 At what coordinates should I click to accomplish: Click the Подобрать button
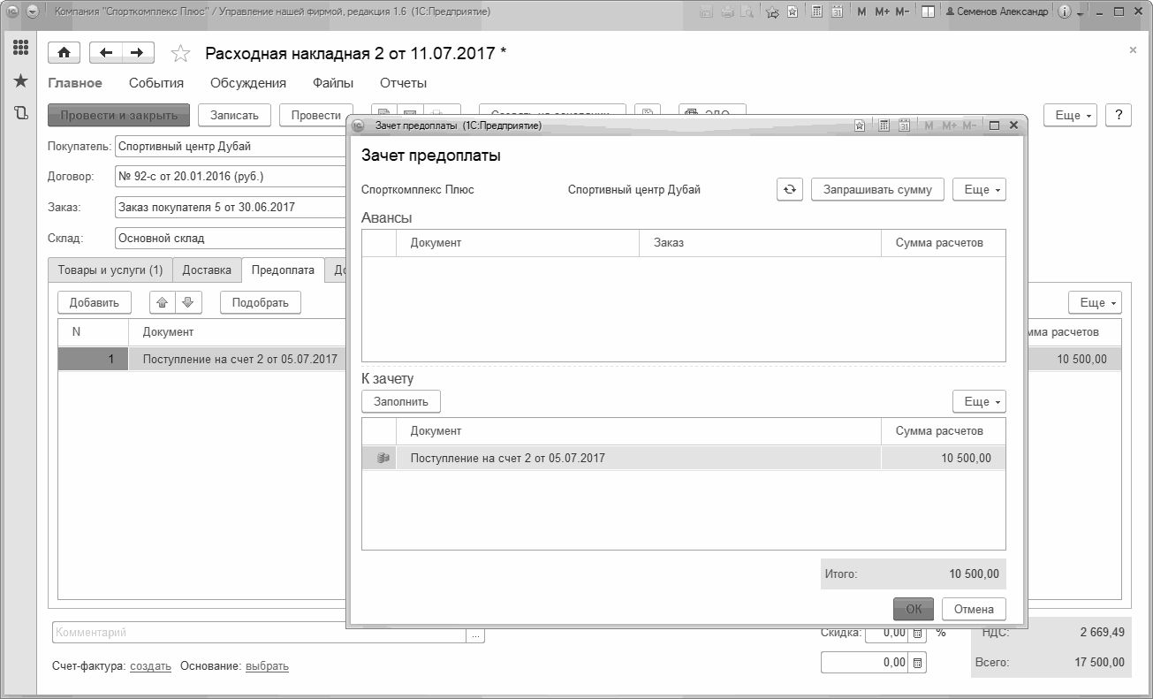(x=261, y=302)
